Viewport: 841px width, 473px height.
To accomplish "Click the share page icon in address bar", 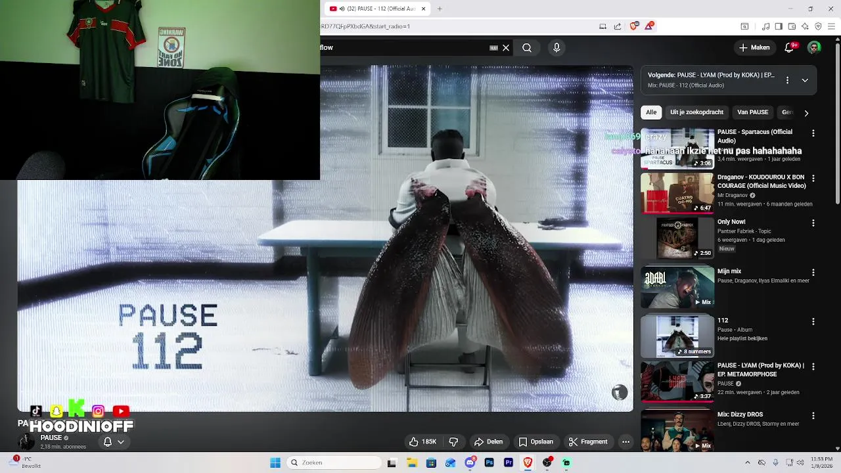I will point(618,26).
